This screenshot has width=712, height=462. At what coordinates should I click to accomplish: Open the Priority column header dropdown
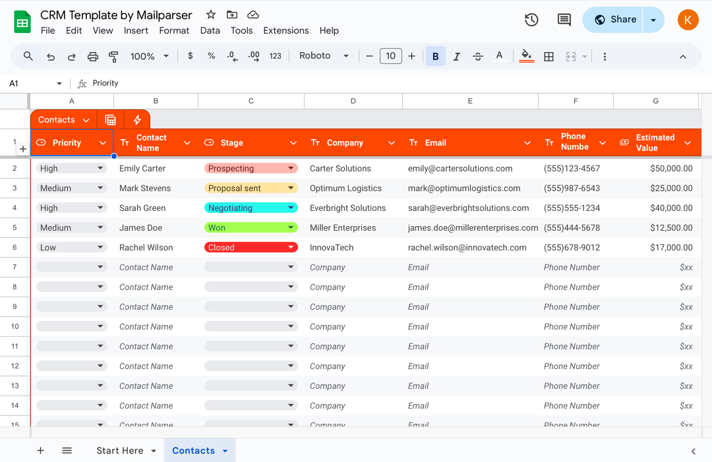[103, 143]
